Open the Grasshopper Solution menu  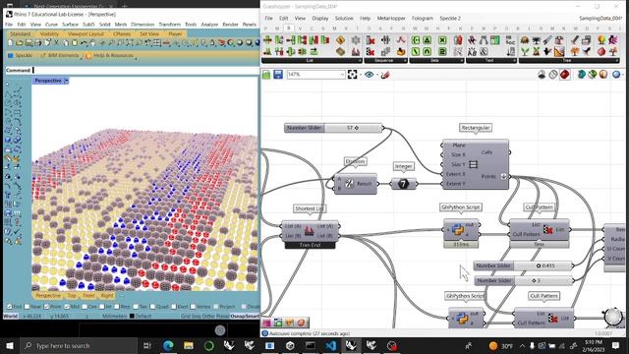tap(344, 18)
